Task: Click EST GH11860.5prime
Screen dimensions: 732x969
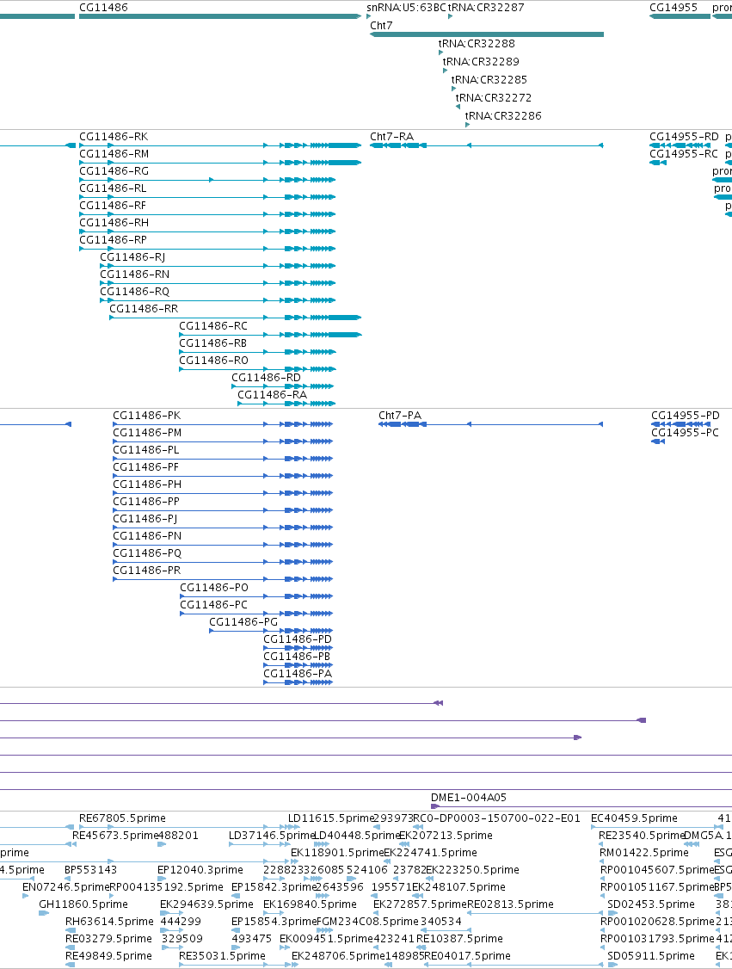Action: [x=83, y=904]
